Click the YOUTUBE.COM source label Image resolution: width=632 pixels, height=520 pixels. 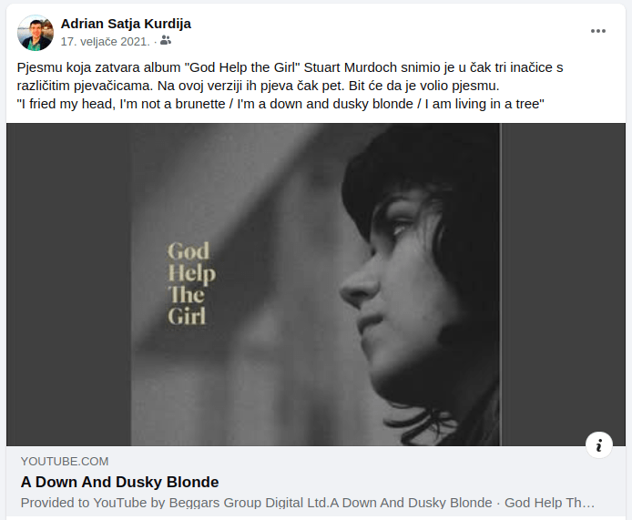[65, 462]
